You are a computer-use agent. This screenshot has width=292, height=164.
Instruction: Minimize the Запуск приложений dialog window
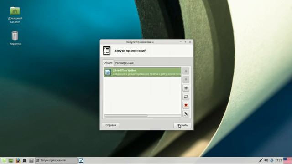[181, 42]
